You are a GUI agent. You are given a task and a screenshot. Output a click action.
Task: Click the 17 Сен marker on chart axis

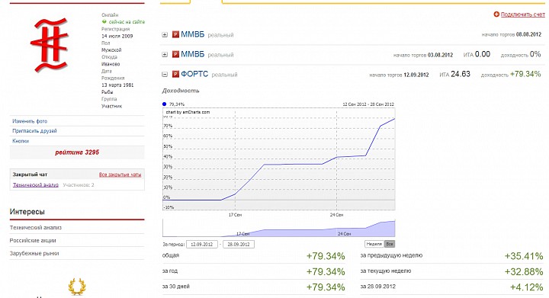pos(235,215)
